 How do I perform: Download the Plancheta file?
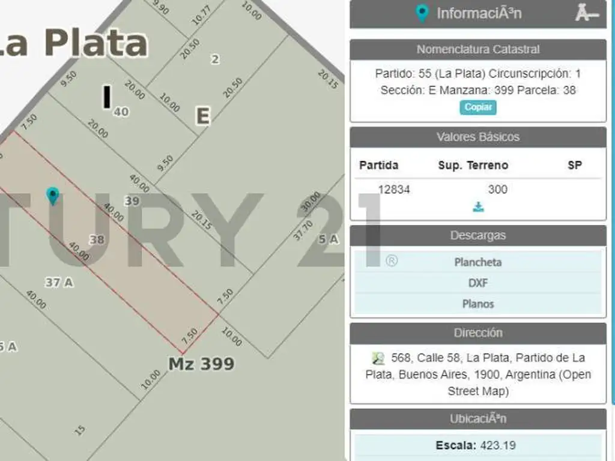tap(477, 262)
